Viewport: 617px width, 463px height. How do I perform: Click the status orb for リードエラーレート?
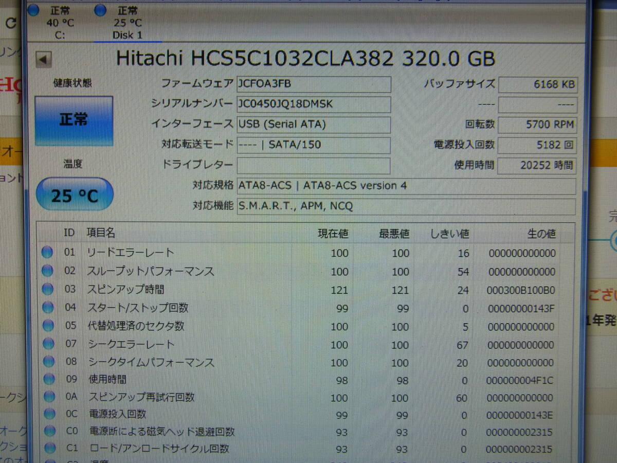[47, 252]
